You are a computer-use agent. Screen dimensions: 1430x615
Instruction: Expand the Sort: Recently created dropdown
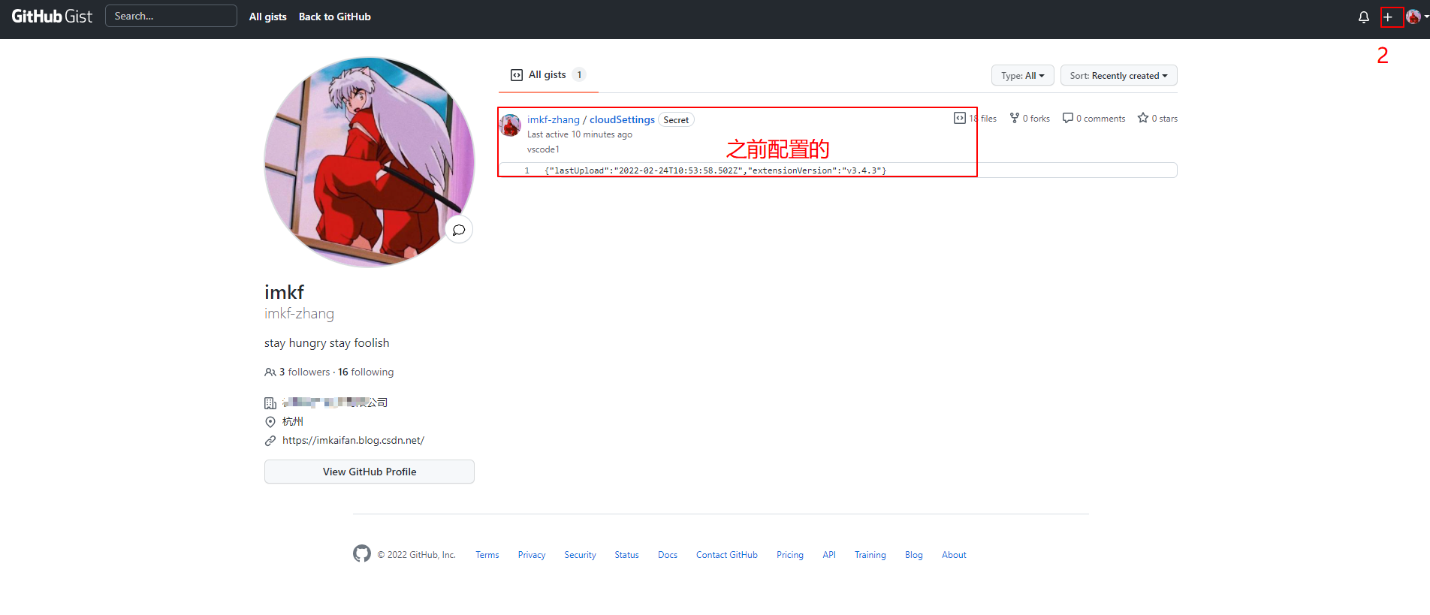1118,76
